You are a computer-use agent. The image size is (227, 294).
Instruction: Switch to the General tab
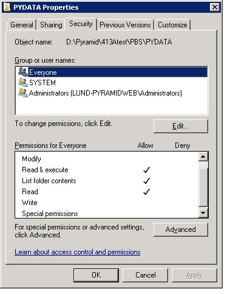tap(22, 25)
